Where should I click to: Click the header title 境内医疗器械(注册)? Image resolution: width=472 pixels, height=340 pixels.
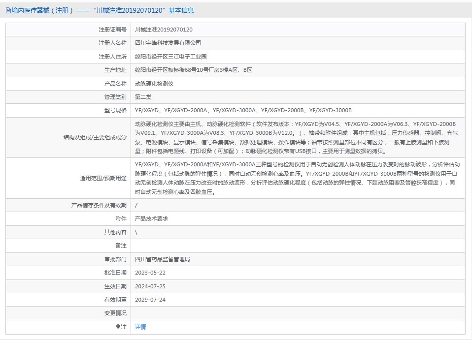coord(43,10)
